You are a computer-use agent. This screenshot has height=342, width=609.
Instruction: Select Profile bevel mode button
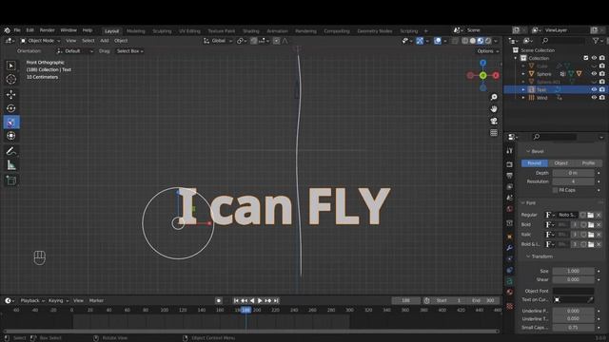[588, 163]
